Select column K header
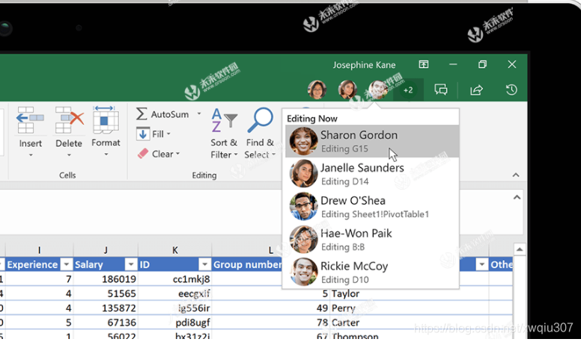Screen dimensions: 581x342 pyautogui.click(x=175, y=250)
